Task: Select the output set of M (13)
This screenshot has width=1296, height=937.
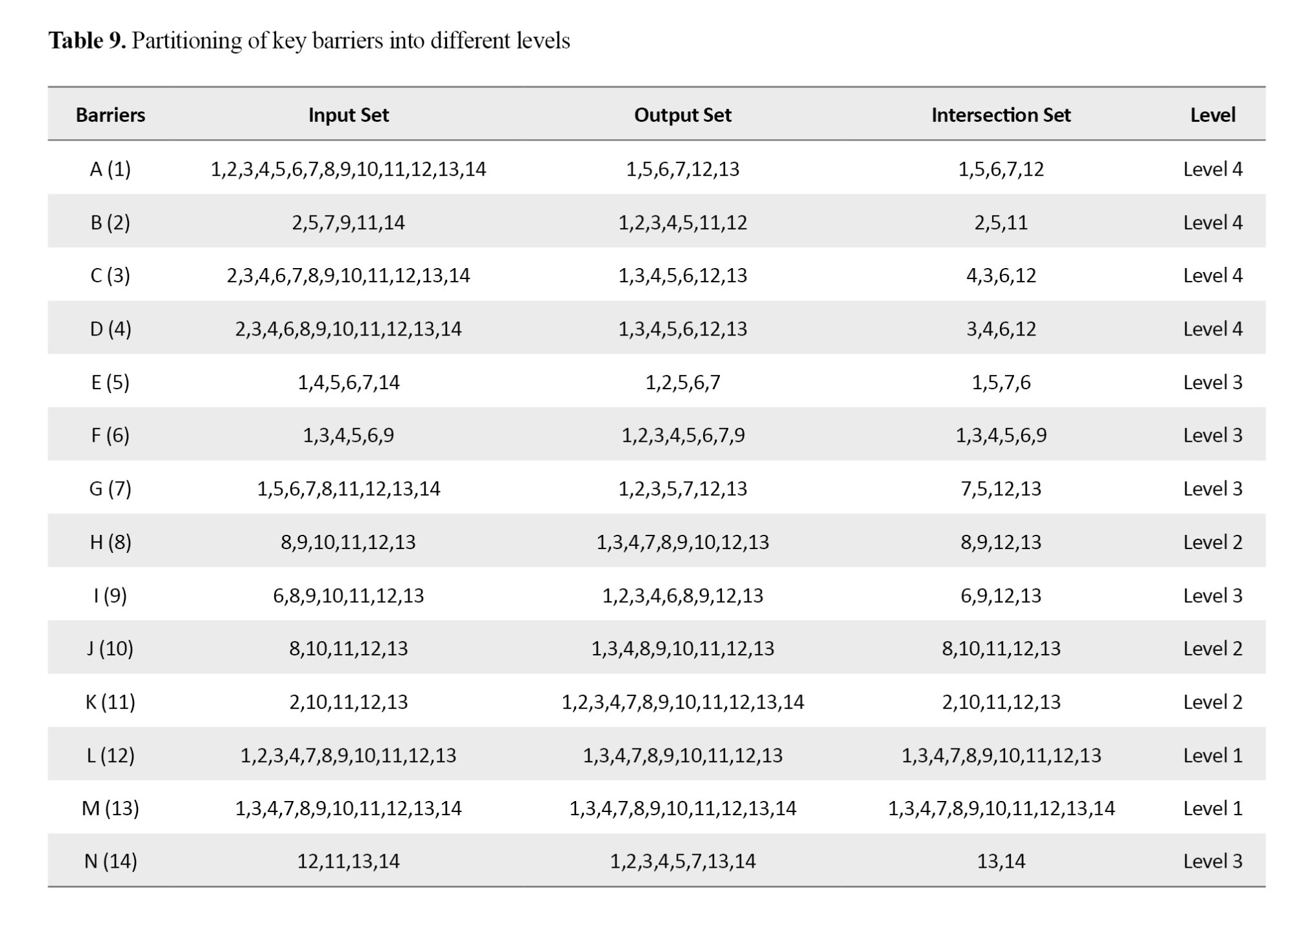Action: [682, 808]
